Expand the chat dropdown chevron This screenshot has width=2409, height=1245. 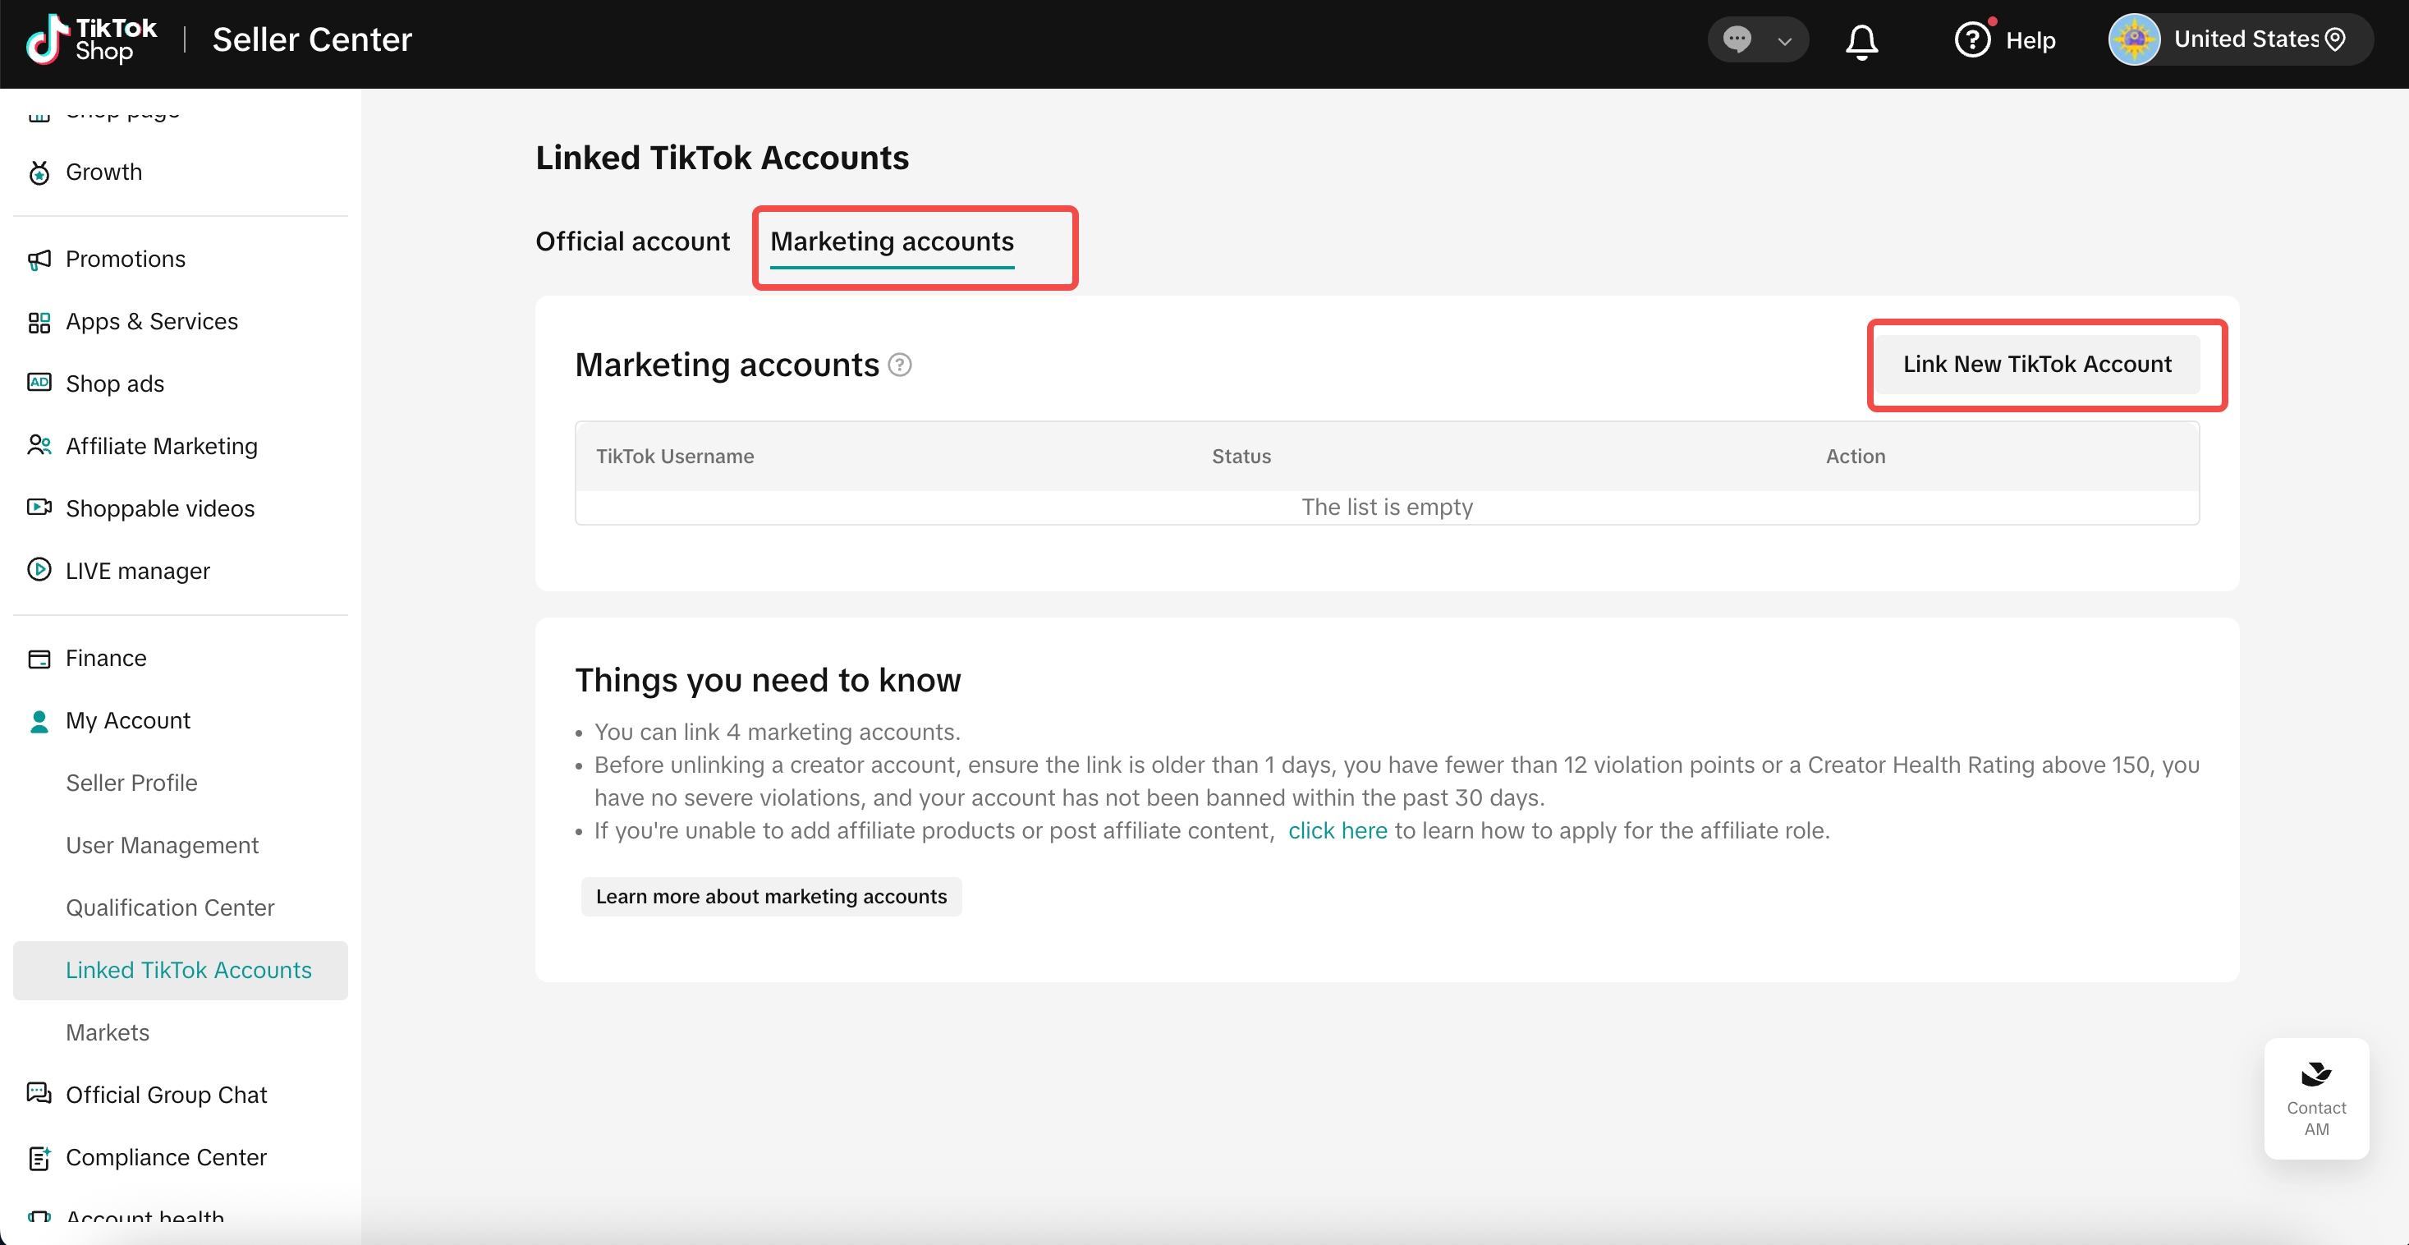(x=1784, y=41)
